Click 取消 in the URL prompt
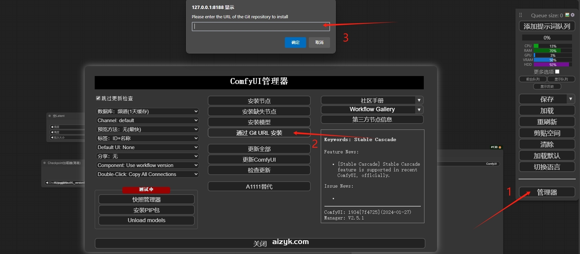This screenshot has height=254, width=580. (319, 42)
